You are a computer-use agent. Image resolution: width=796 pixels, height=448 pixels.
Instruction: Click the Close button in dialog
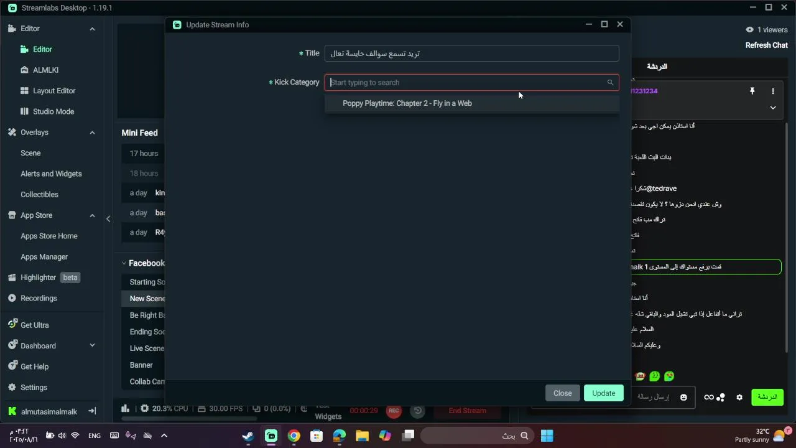pos(563,393)
